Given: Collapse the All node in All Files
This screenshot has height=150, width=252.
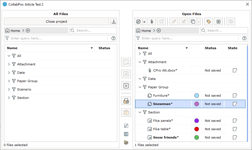Looking at the screenshot, I should pos(9,56).
